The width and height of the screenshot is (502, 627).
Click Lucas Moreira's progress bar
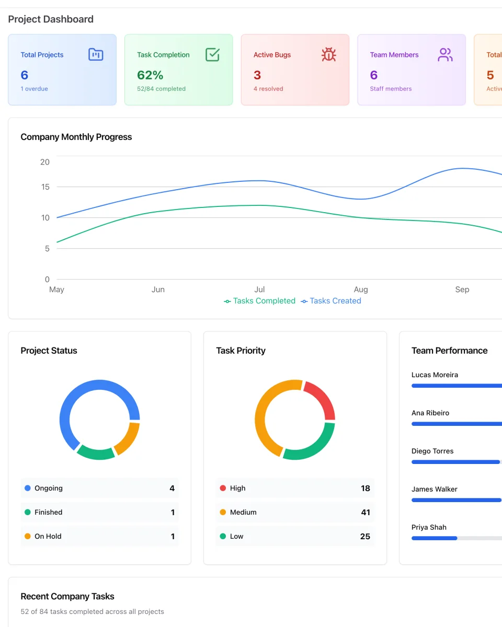[457, 386]
